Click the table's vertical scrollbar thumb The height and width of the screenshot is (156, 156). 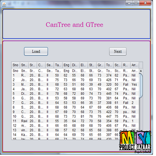point(141,86)
